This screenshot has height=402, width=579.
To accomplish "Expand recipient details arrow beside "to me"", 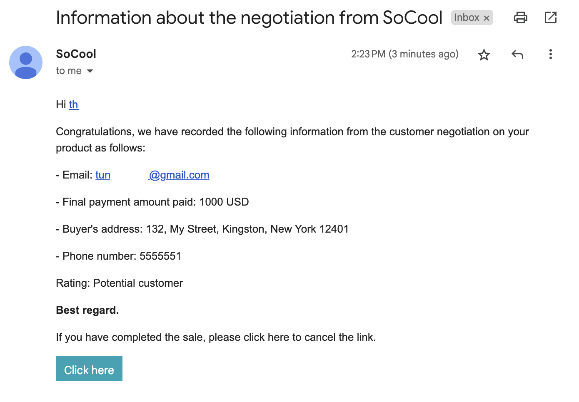I will coord(90,71).
